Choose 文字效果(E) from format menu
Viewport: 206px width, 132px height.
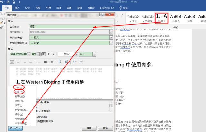pos(22,123)
